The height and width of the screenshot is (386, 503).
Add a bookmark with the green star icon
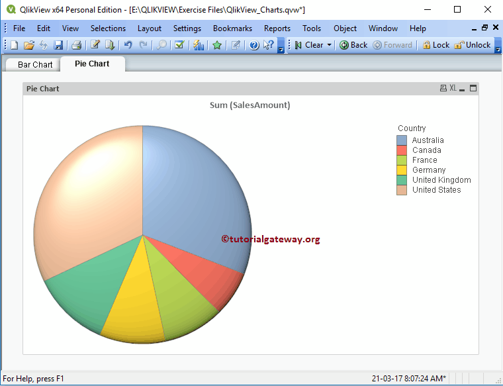tap(217, 45)
